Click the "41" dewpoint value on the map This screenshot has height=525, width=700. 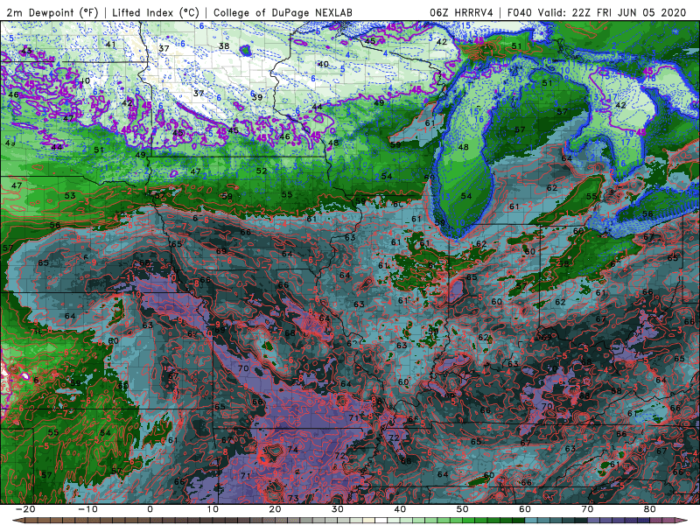pos(111,44)
